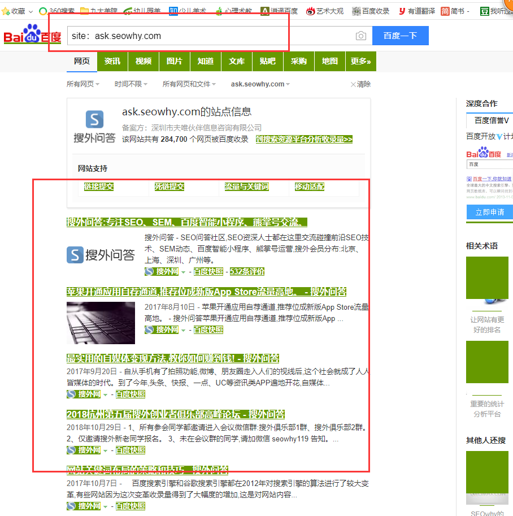Open the 有道翻译 bookmark
Image resolution: width=513 pixels, height=516 pixels.
tap(416, 11)
